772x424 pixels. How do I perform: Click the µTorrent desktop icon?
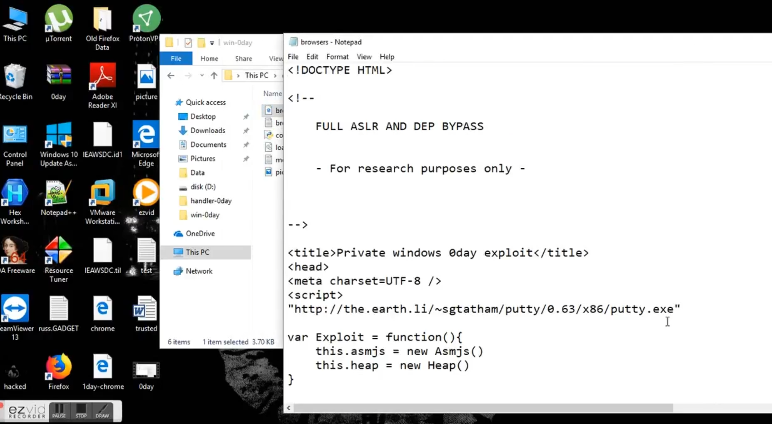(x=58, y=20)
